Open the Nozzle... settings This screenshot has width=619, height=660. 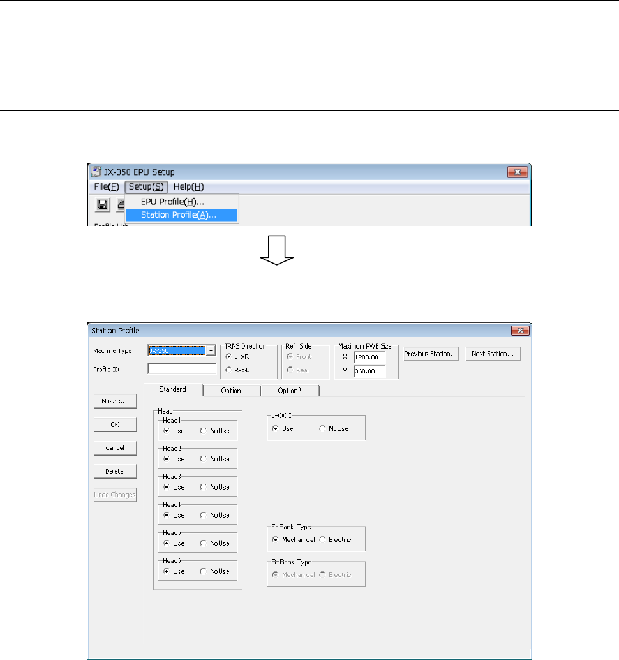114,401
